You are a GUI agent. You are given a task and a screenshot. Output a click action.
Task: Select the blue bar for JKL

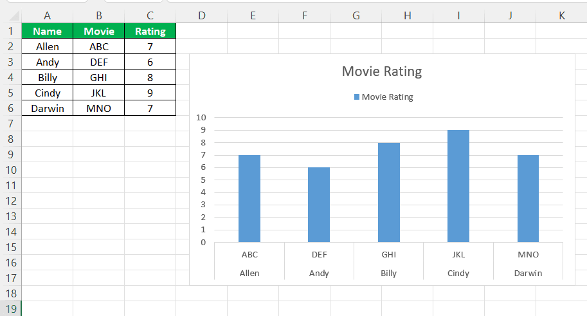458,186
